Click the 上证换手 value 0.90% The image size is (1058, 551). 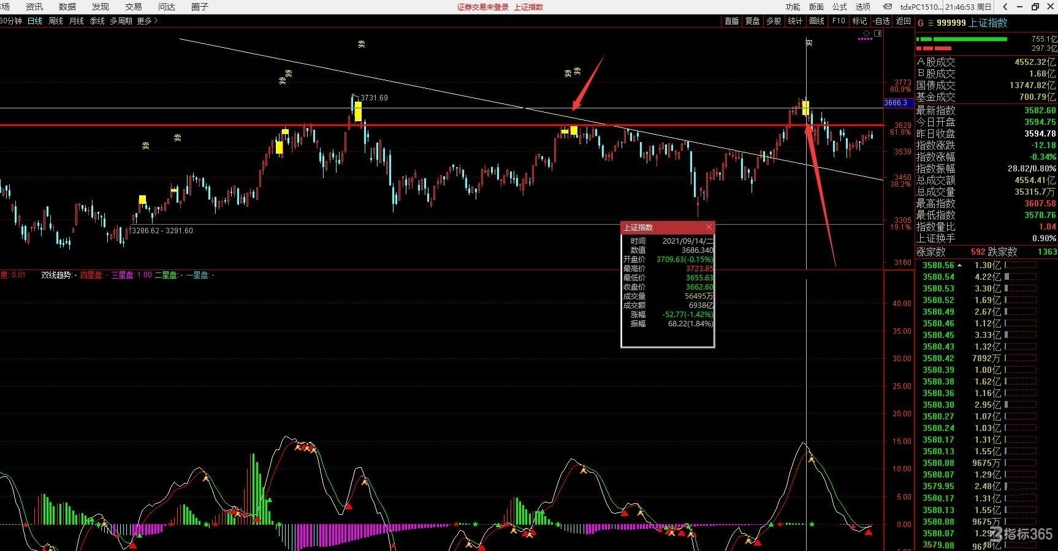click(1045, 238)
